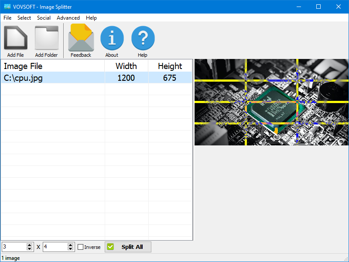Click the Feedback envelope icon
The width and height of the screenshot is (349, 262).
coord(81,37)
